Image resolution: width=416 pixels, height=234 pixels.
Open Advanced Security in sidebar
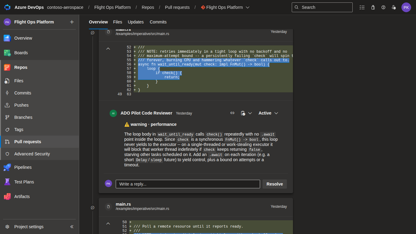pyautogui.click(x=40, y=154)
